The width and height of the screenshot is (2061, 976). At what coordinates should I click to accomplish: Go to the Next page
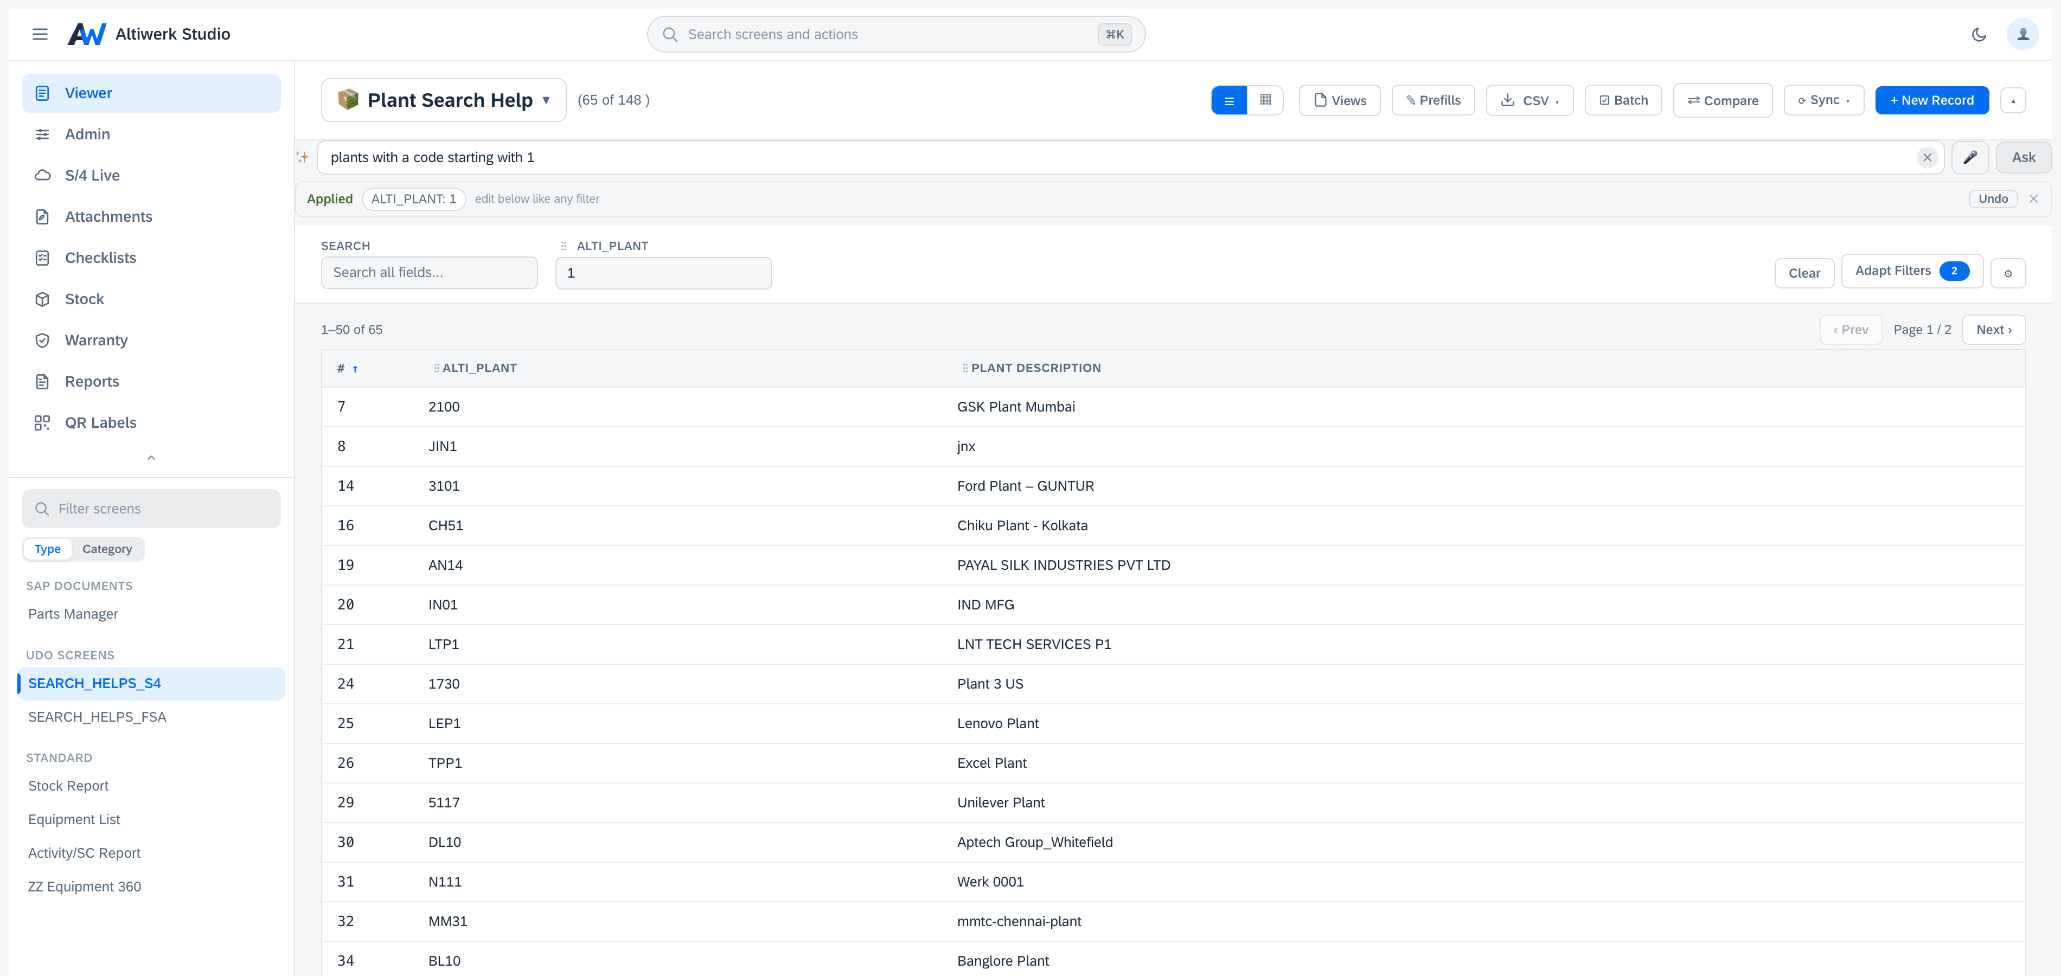(1994, 330)
